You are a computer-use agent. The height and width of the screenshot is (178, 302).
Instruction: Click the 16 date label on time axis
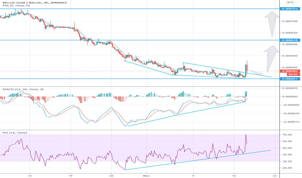pyautogui.click(x=234, y=176)
